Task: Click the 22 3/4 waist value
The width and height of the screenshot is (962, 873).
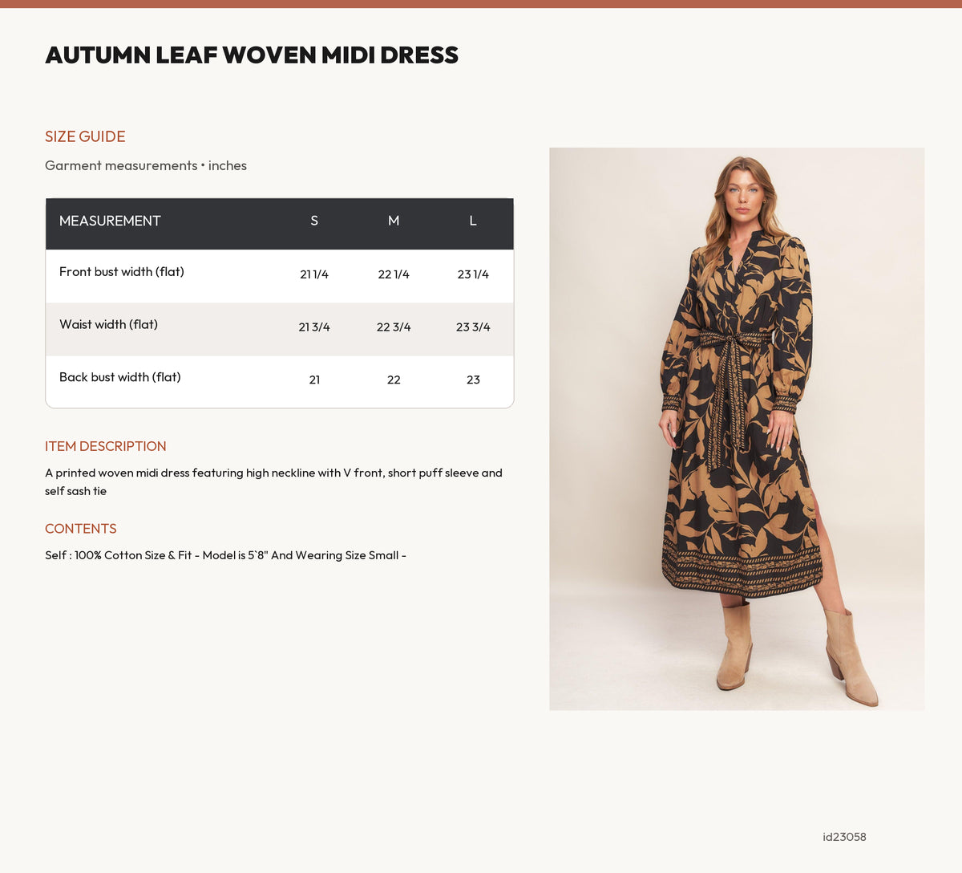Action: point(394,327)
